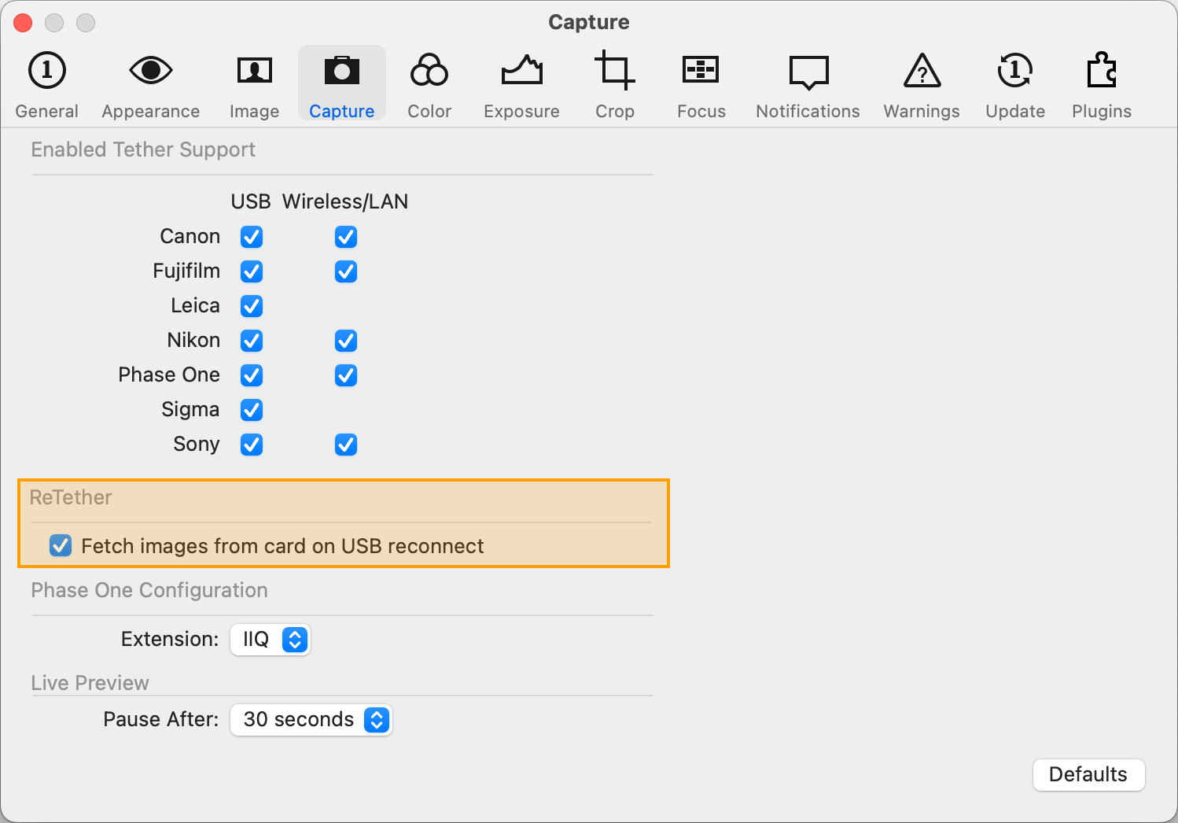
Task: Open the Notifications speech bubble icon
Action: (x=808, y=72)
